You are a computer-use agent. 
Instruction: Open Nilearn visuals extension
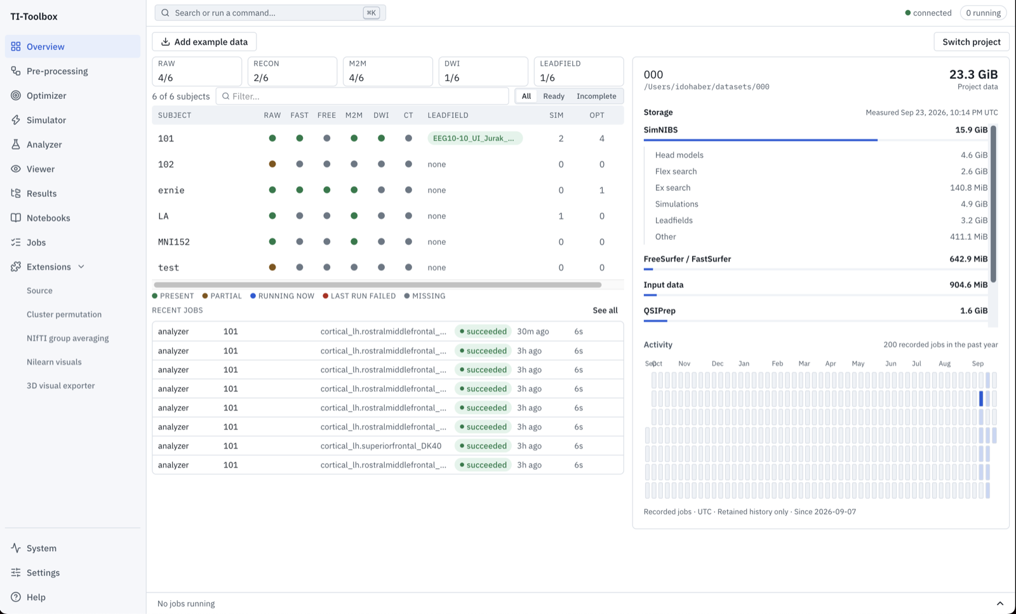click(x=54, y=362)
